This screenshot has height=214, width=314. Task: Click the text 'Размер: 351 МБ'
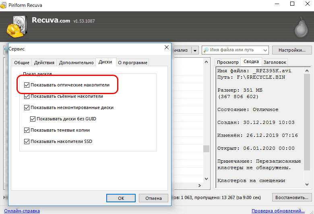[240, 90]
